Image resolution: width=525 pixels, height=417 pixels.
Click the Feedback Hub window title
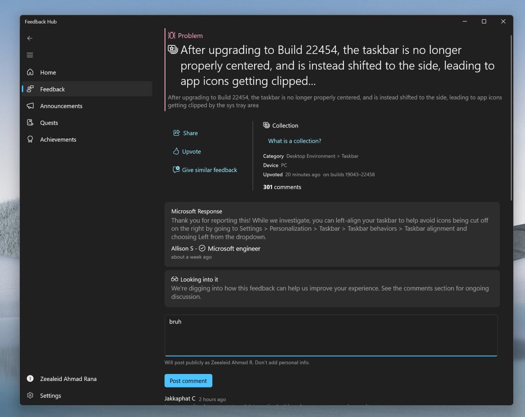(41, 21)
